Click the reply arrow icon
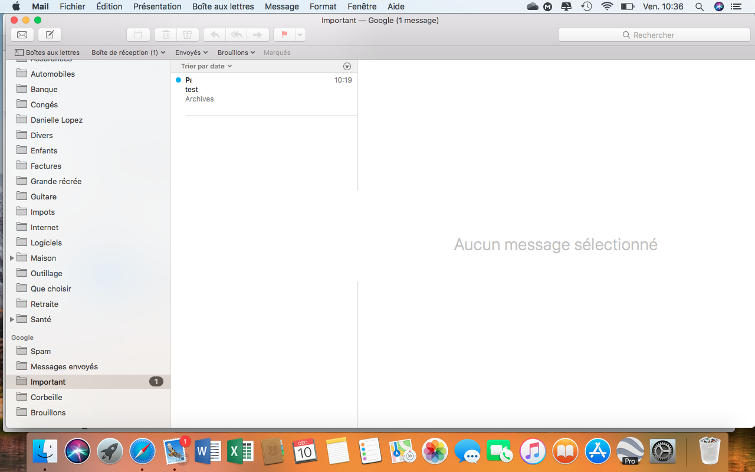755x472 pixels. click(x=215, y=35)
